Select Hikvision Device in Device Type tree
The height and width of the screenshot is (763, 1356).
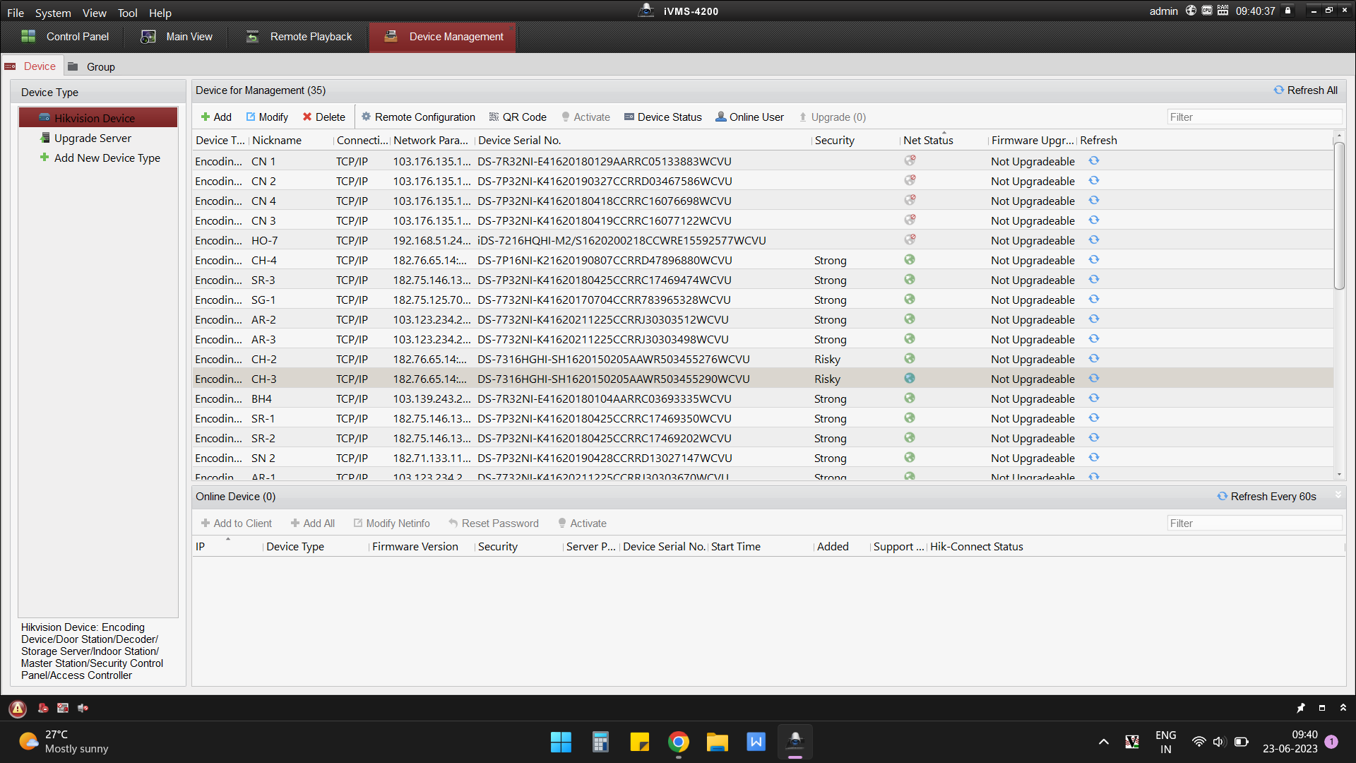click(x=98, y=118)
